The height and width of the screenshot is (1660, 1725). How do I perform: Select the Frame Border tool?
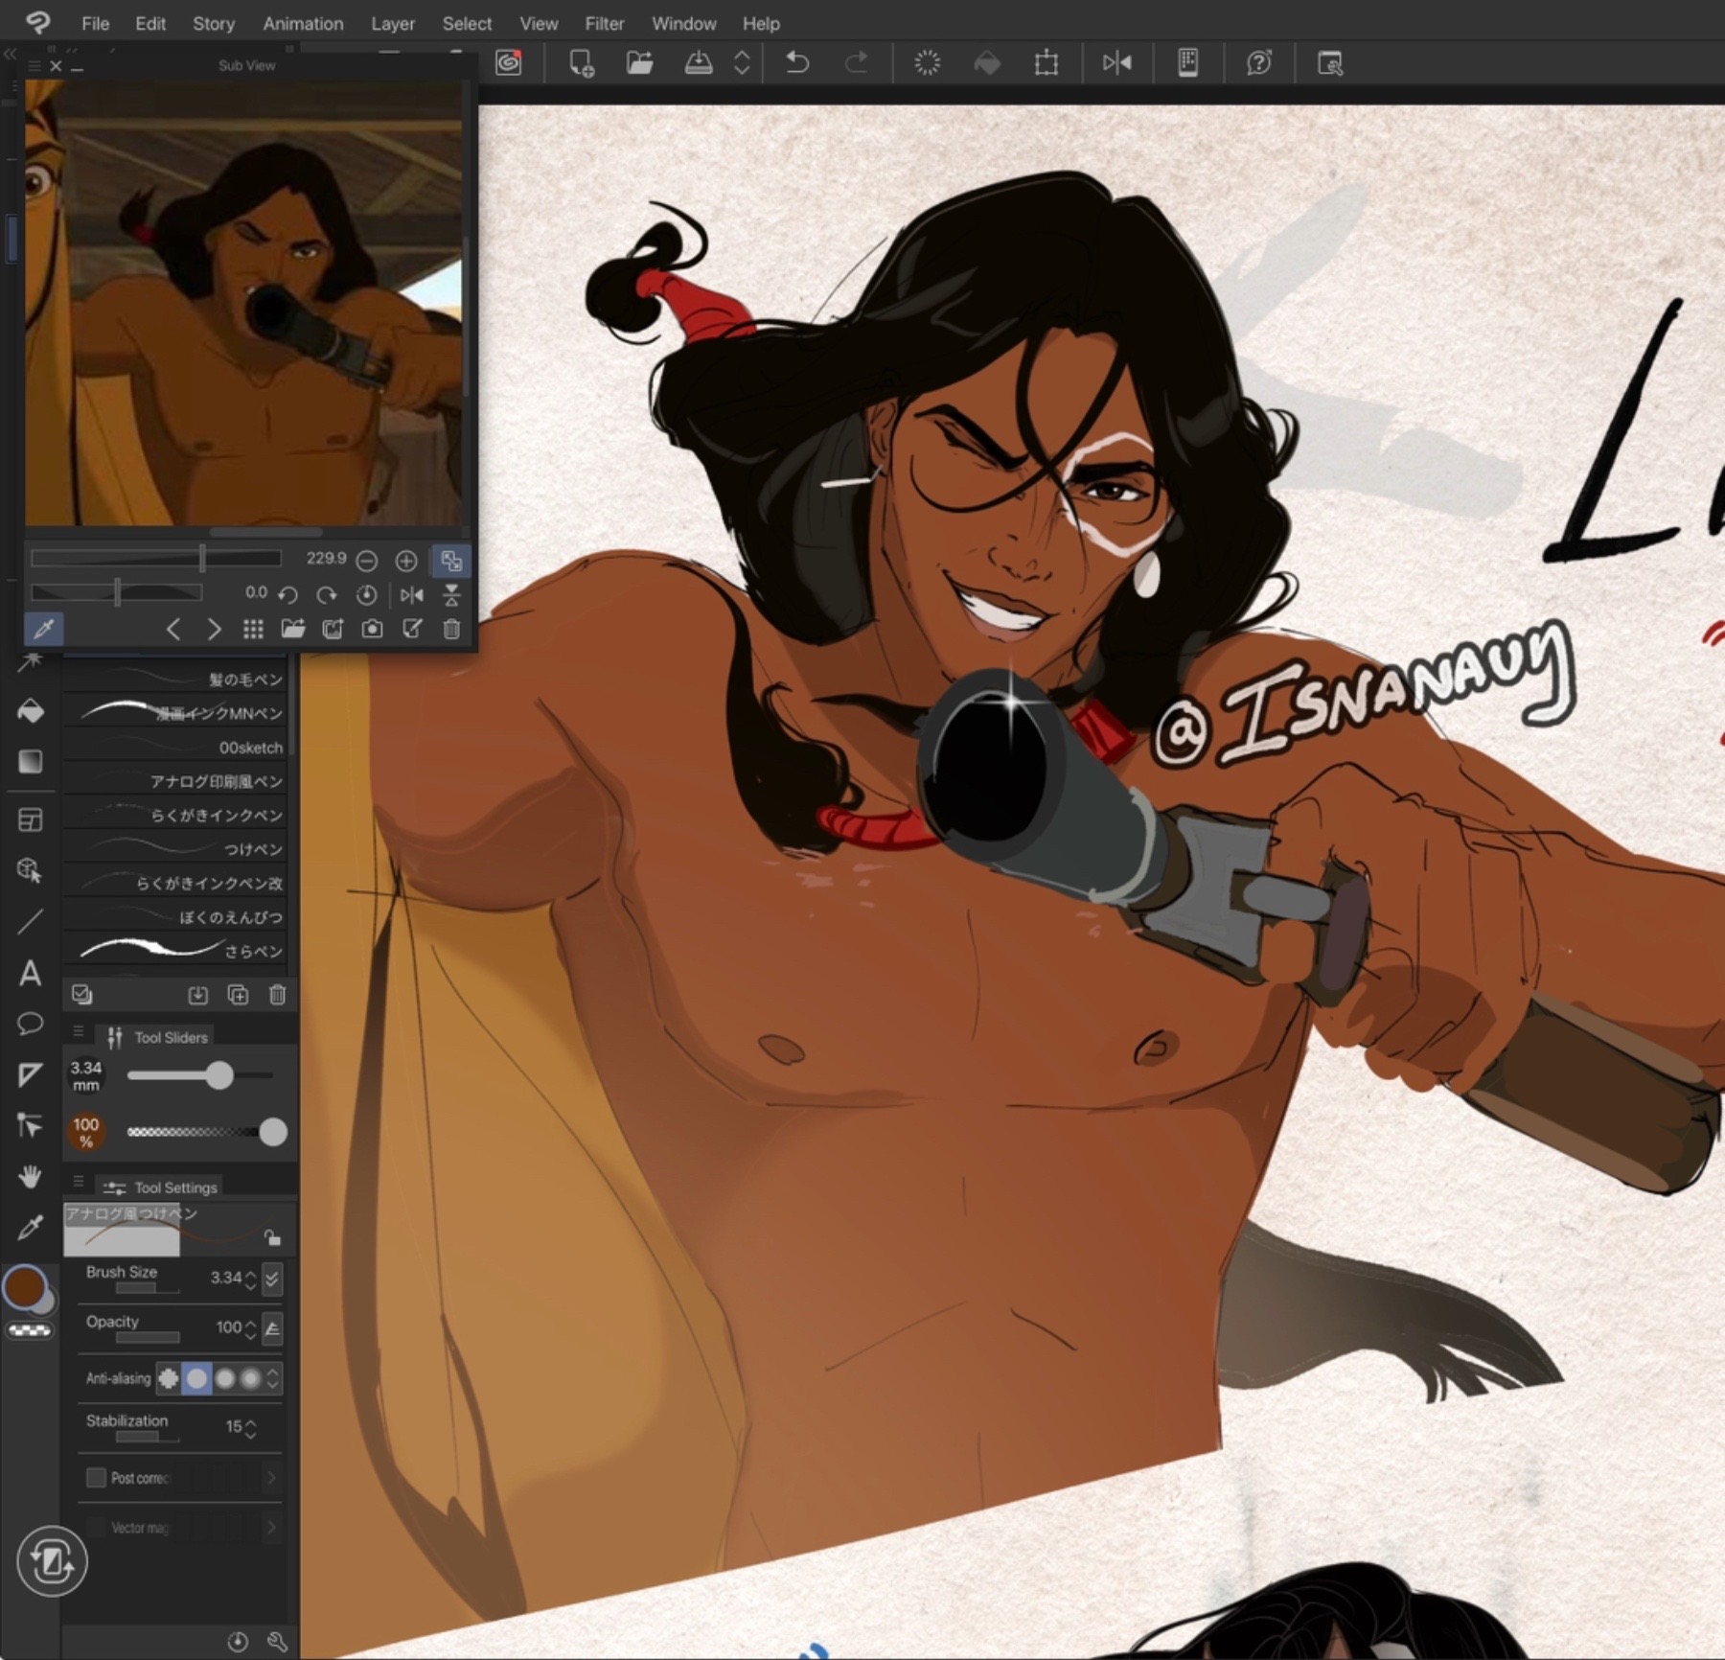pyautogui.click(x=31, y=819)
